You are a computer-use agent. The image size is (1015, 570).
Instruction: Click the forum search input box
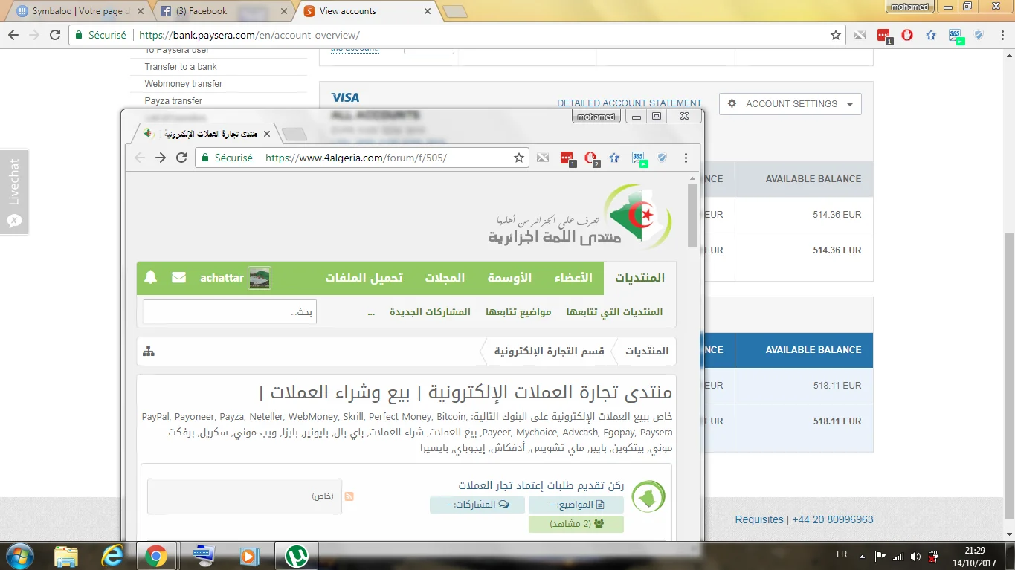click(229, 312)
